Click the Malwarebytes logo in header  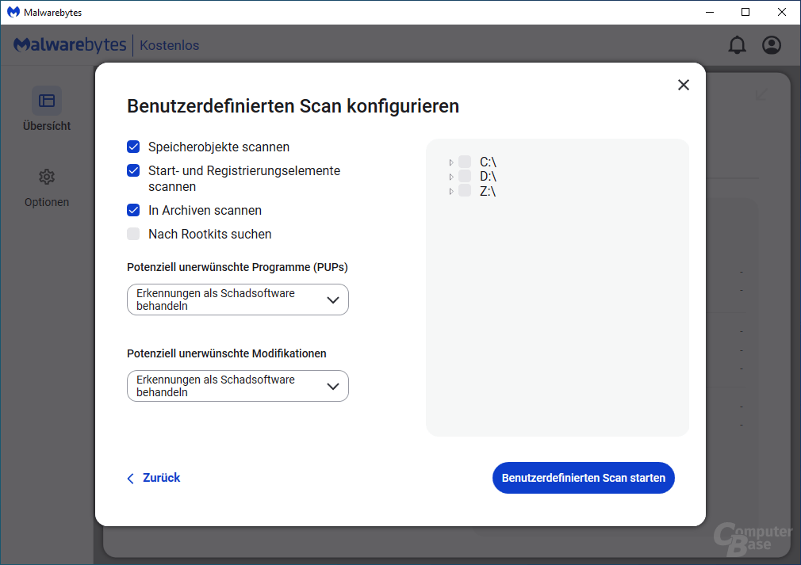(x=70, y=45)
